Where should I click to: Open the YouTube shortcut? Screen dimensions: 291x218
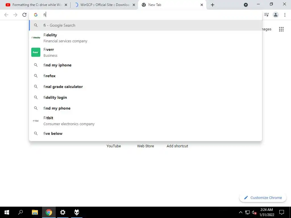[x=114, y=146]
